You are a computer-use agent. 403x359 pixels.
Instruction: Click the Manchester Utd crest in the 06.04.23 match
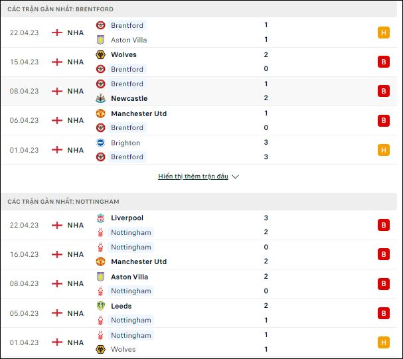[x=100, y=113]
